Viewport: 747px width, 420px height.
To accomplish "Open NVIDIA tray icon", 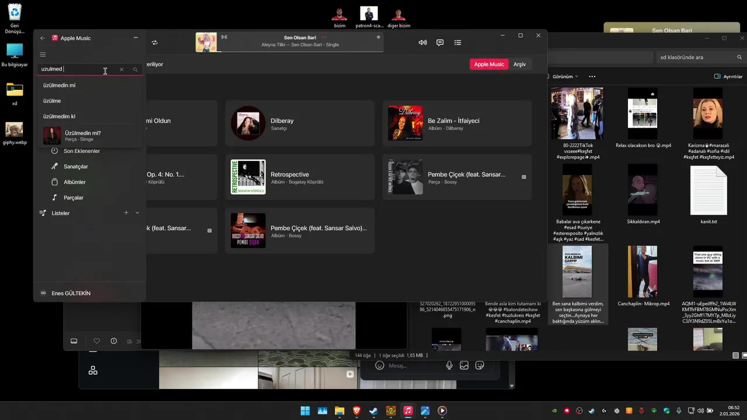I will pyautogui.click(x=554, y=411).
